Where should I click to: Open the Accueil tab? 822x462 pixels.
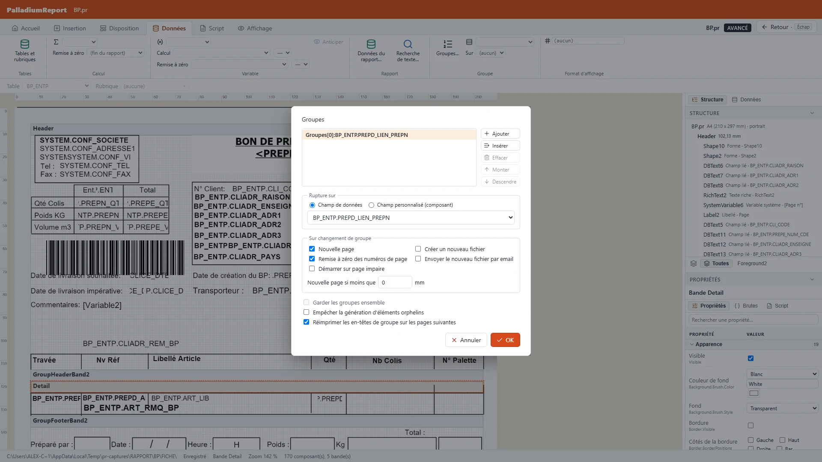(26, 28)
